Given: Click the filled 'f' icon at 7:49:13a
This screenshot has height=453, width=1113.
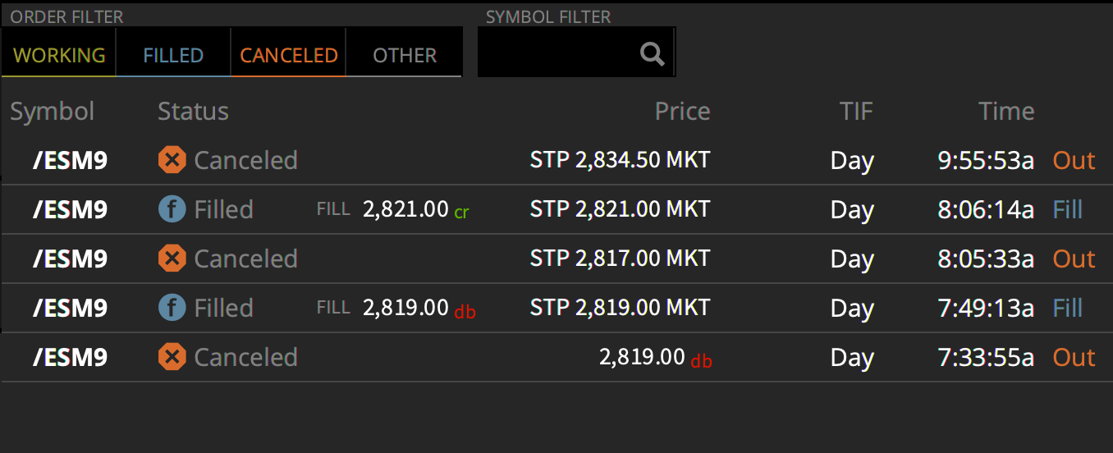Looking at the screenshot, I should pyautogui.click(x=172, y=308).
